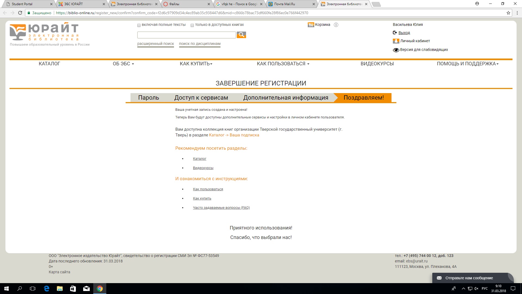Open Microsoft Edge from the taskbar

point(46,289)
